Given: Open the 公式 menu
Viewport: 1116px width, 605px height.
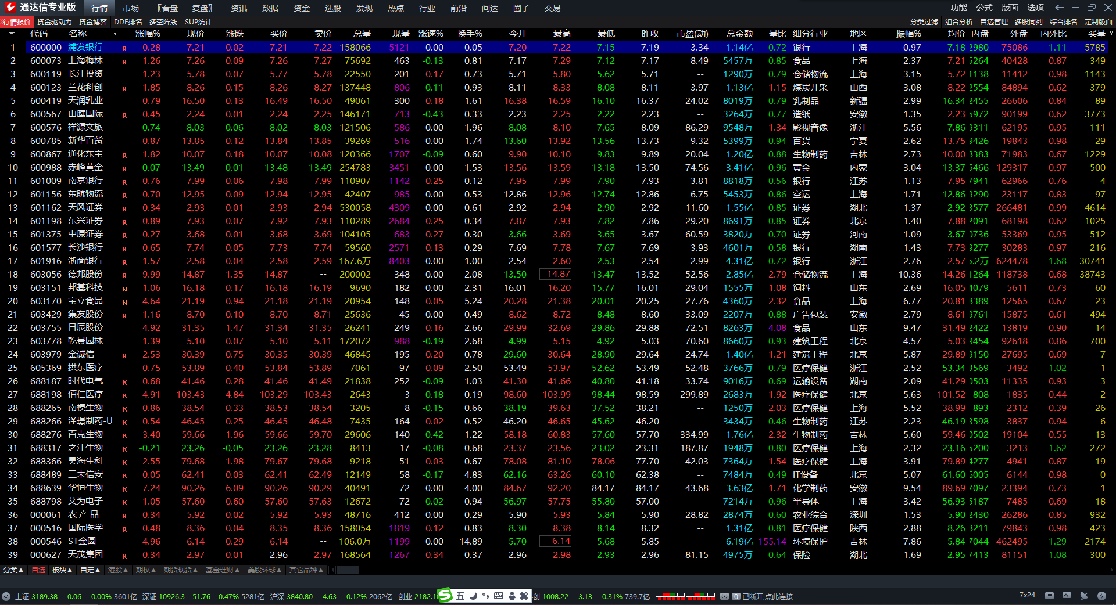Looking at the screenshot, I should [x=985, y=8].
